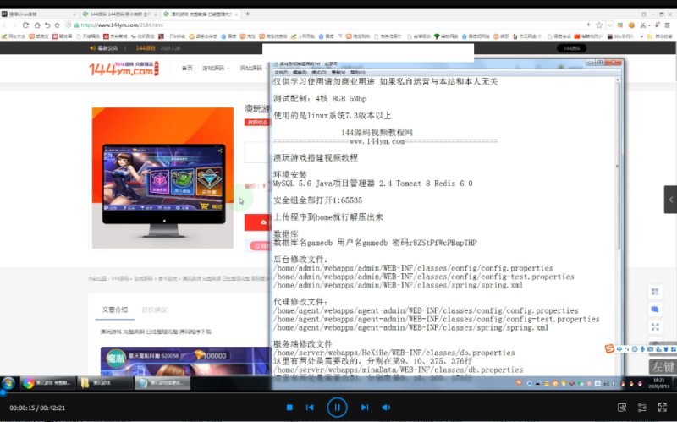677x422 pixels.
Task: Expand the bookmarks overflow chevron
Action: pos(641,36)
